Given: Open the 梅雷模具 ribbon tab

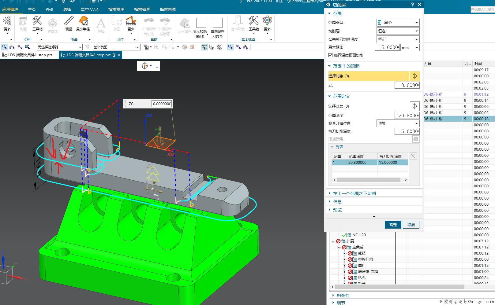Looking at the screenshot, I should [142, 9].
